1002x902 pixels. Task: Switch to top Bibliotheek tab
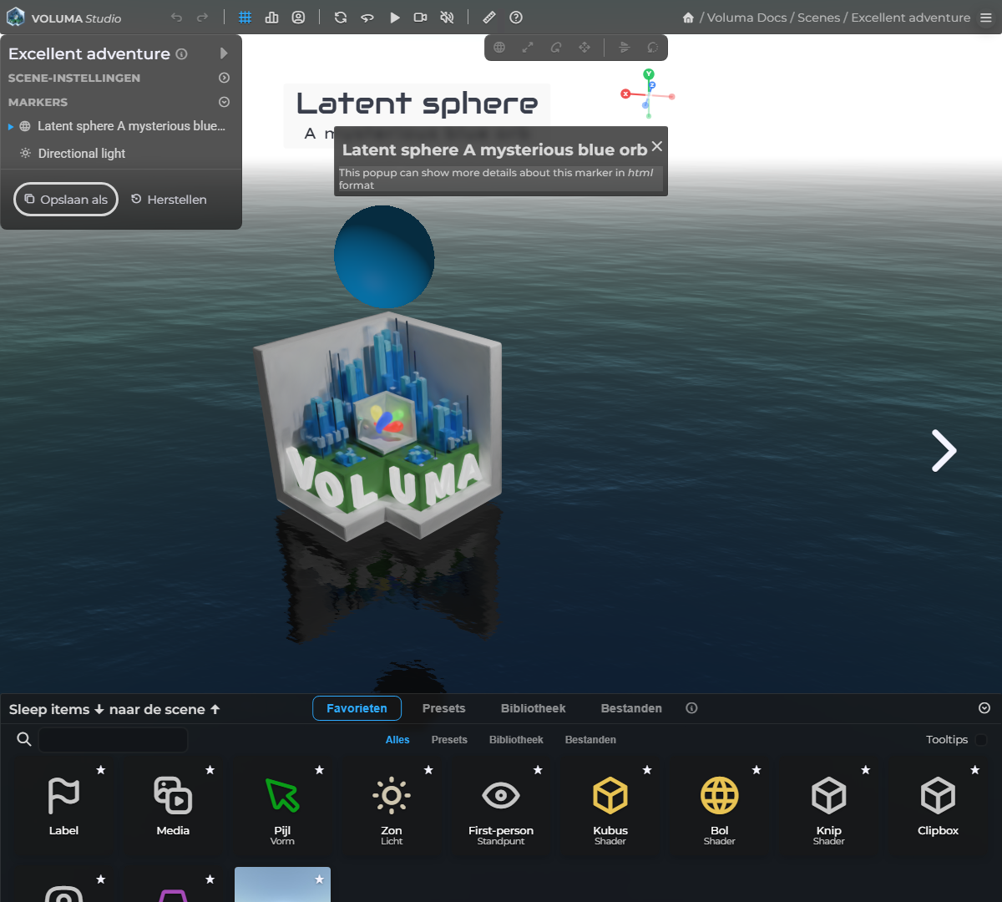533,708
